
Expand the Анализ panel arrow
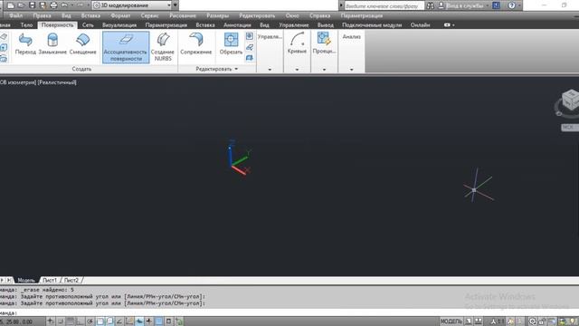pos(352,69)
